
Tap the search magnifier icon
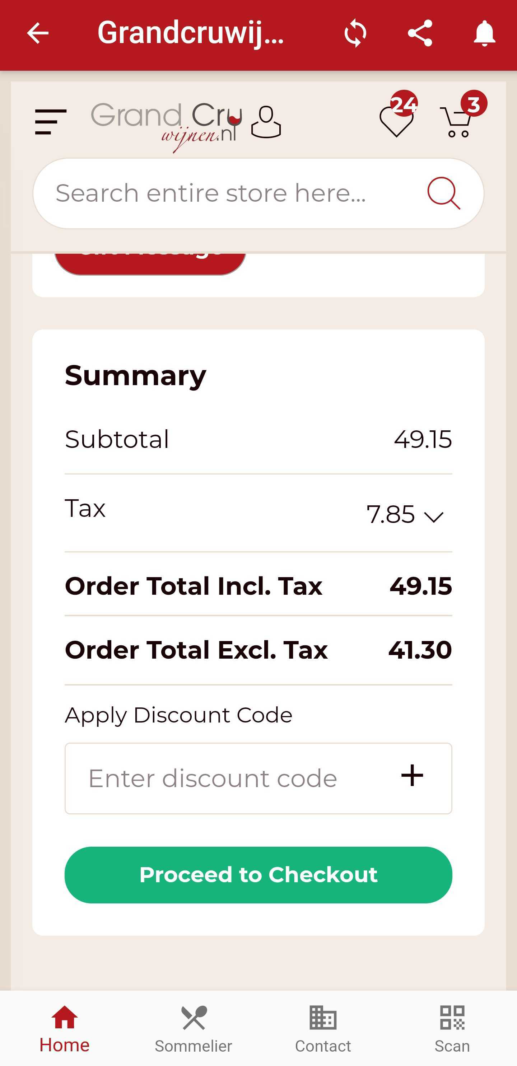[x=443, y=193]
